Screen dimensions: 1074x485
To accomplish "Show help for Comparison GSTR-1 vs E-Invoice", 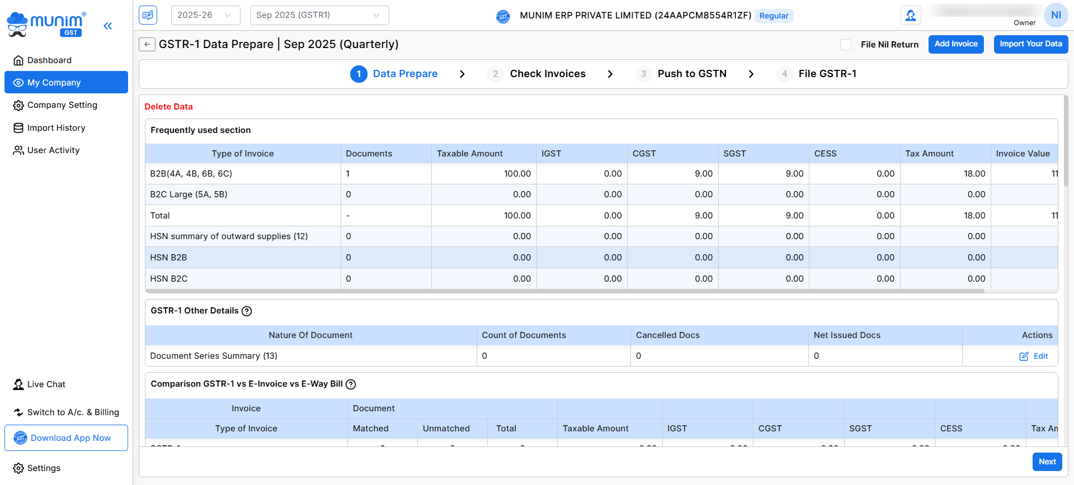I will point(351,384).
